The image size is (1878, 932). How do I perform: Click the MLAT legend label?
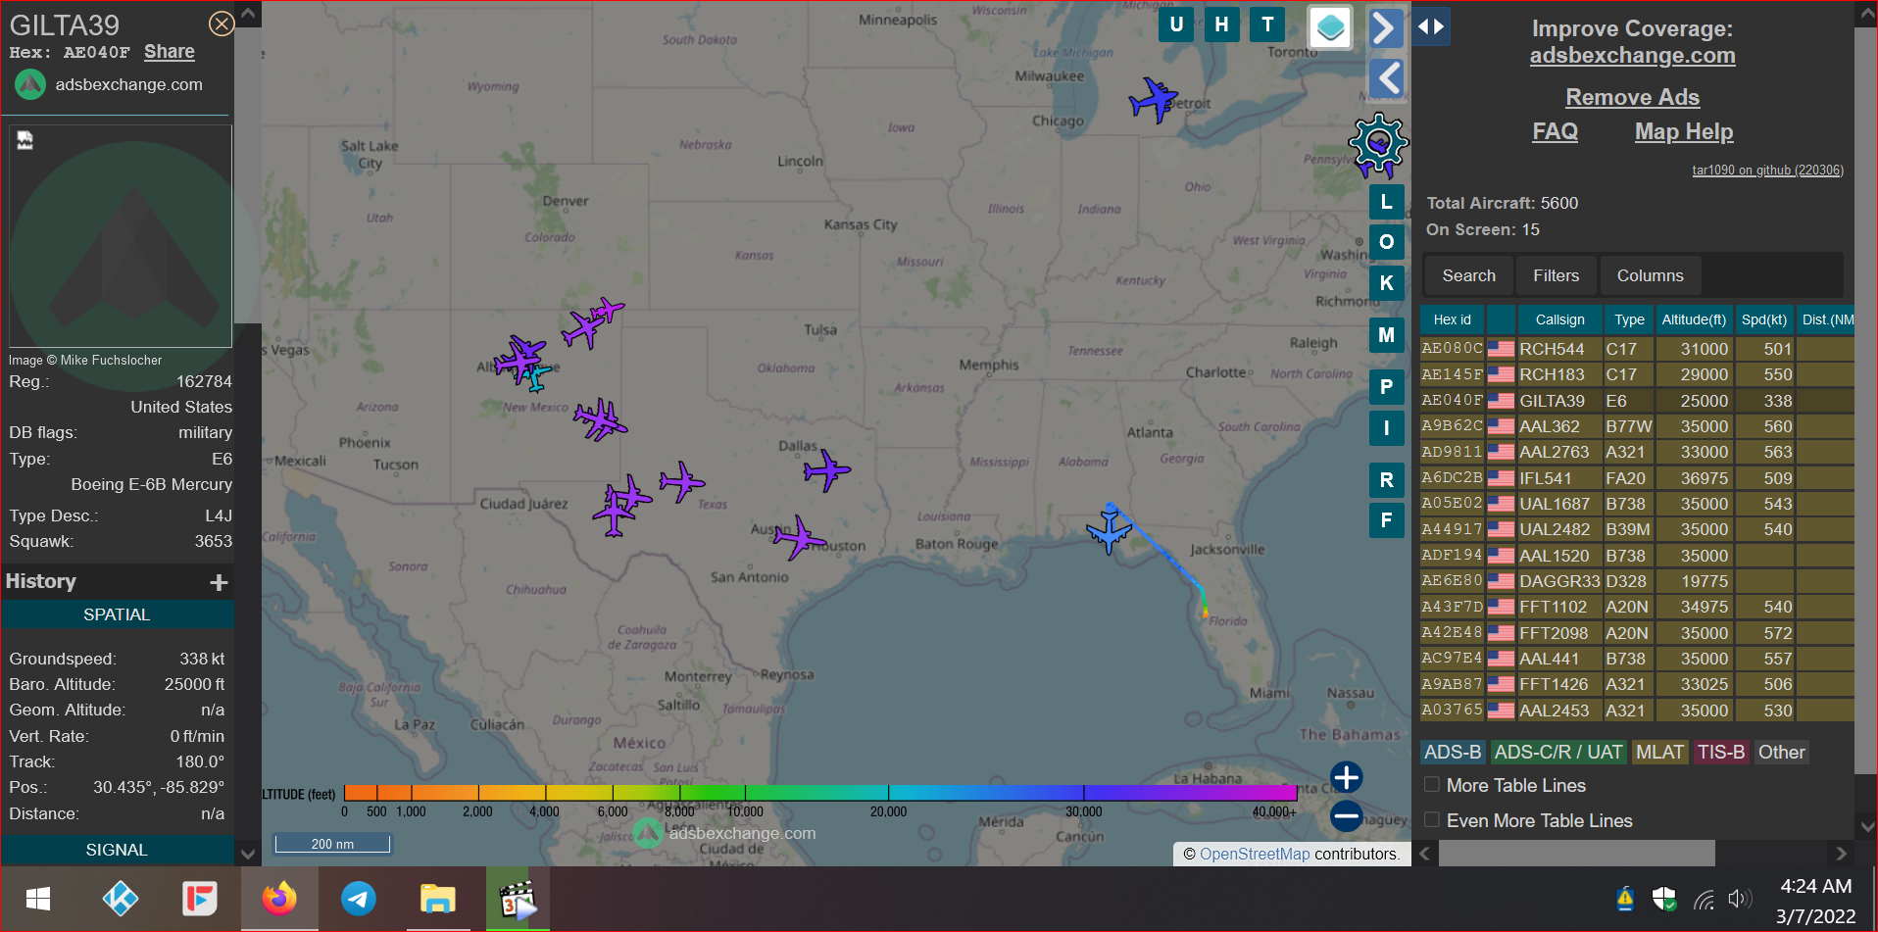[x=1659, y=753]
